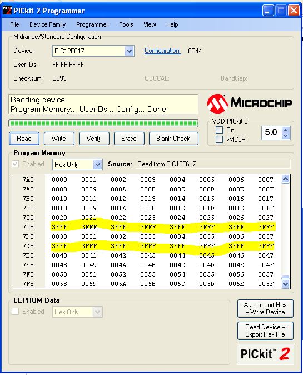Decrease VDD voltage with down arrow

pyautogui.click(x=285, y=136)
